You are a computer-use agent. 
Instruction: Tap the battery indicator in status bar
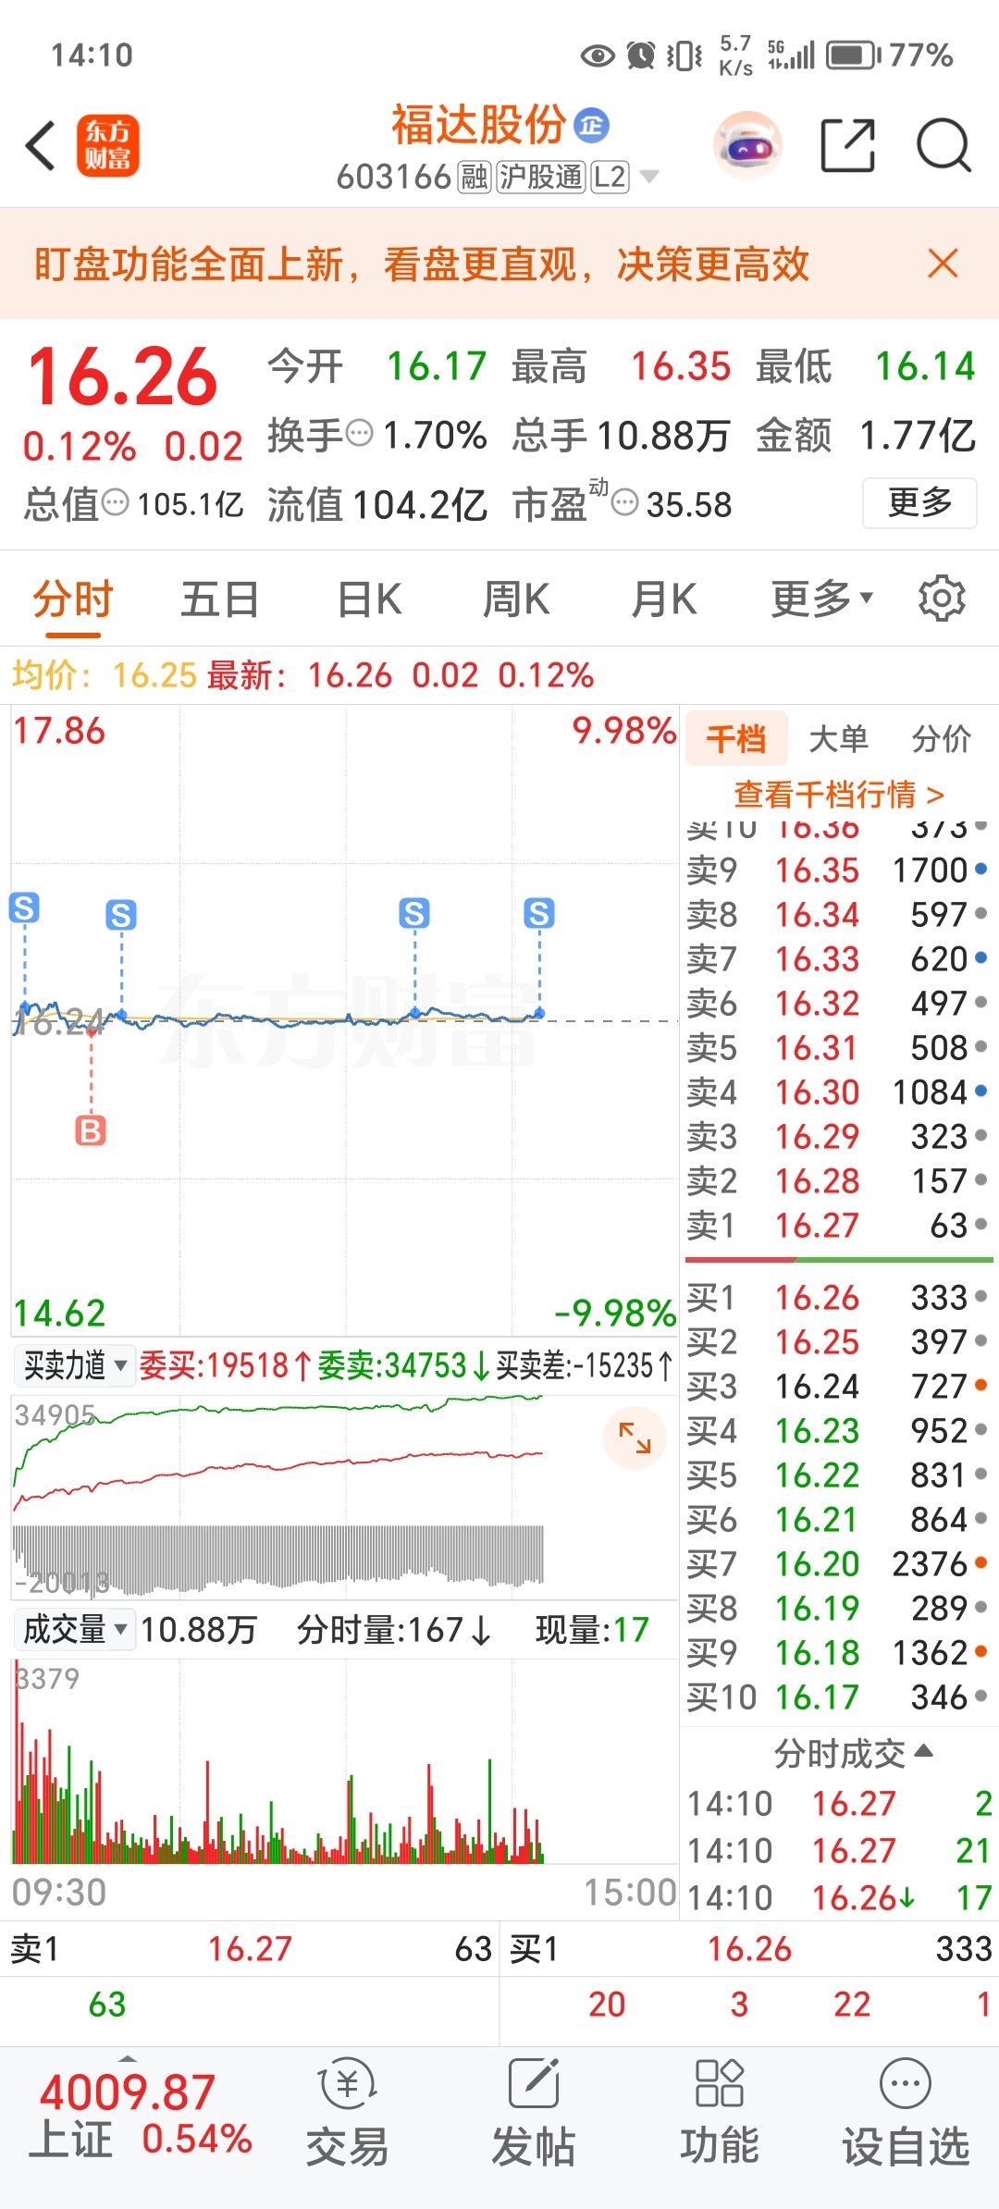[x=854, y=55]
